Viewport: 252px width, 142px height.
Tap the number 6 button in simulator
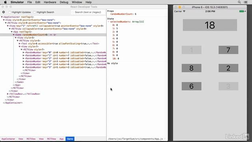click(191, 86)
